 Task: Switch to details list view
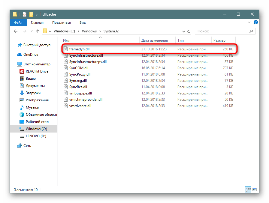coord(248,190)
